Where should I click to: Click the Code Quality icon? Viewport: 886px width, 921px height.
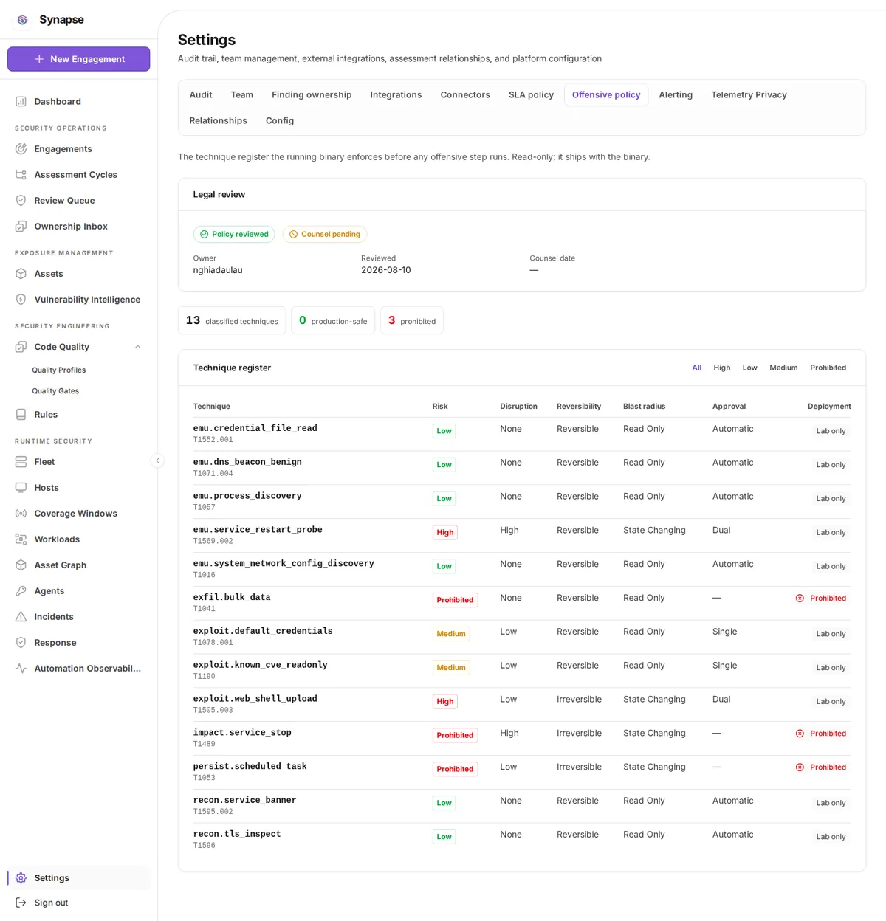coord(21,347)
